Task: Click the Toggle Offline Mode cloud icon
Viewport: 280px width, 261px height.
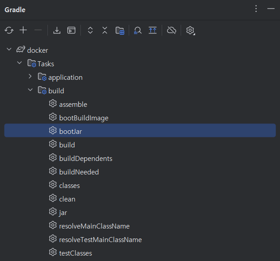Action: click(172, 30)
